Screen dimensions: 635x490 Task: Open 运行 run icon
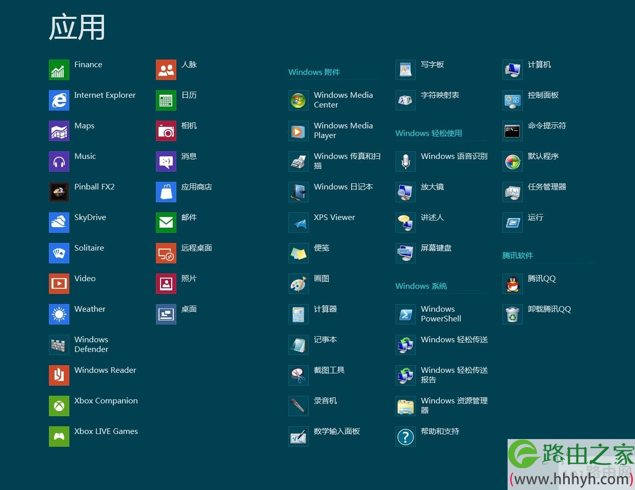pyautogui.click(x=513, y=223)
